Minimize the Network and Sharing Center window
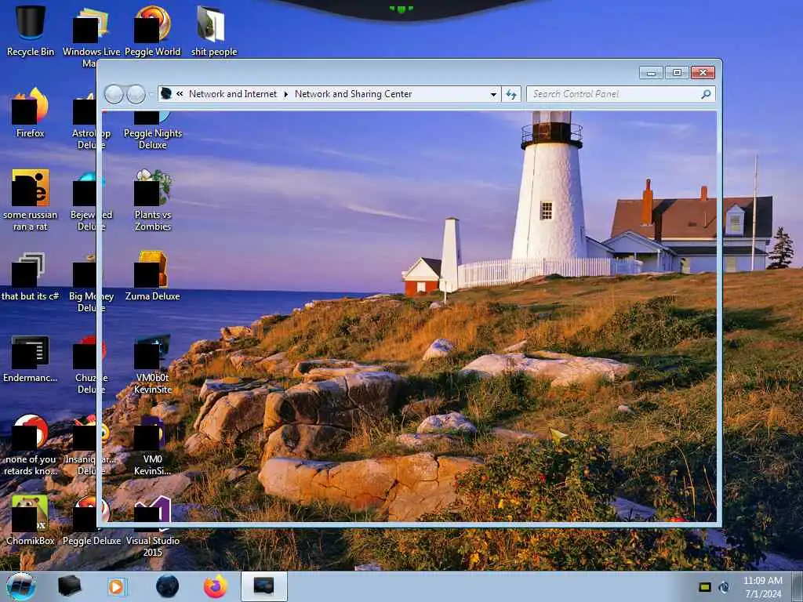Viewport: 803px width, 602px height. [x=651, y=73]
